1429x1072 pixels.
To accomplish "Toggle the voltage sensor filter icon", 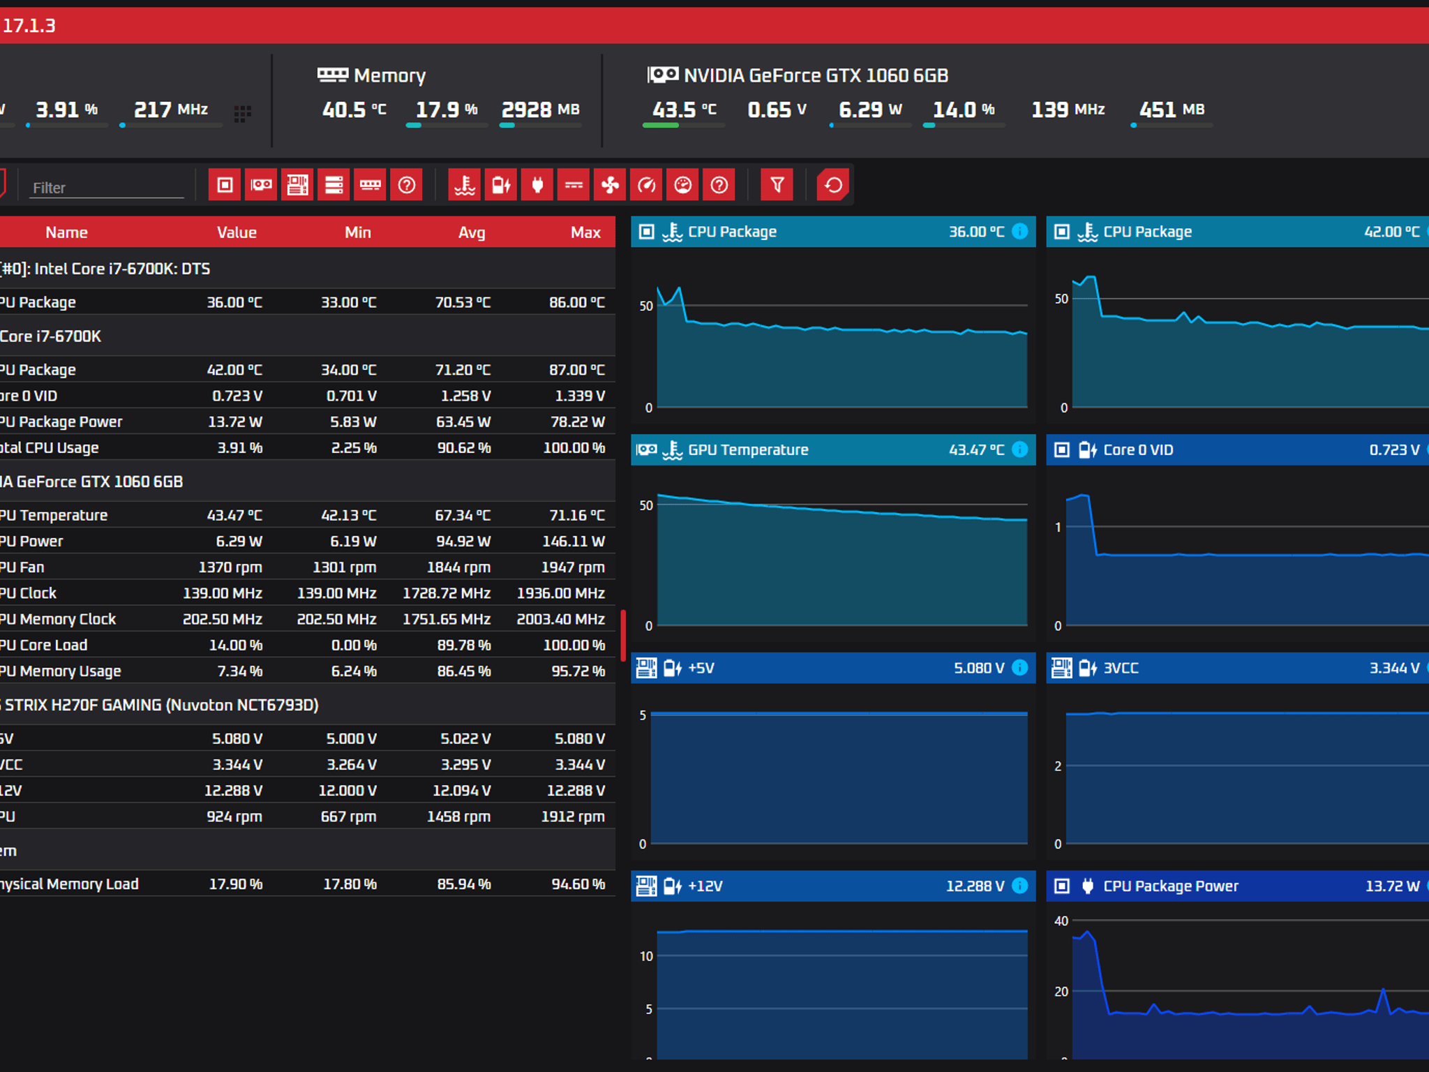I will pyautogui.click(x=501, y=185).
